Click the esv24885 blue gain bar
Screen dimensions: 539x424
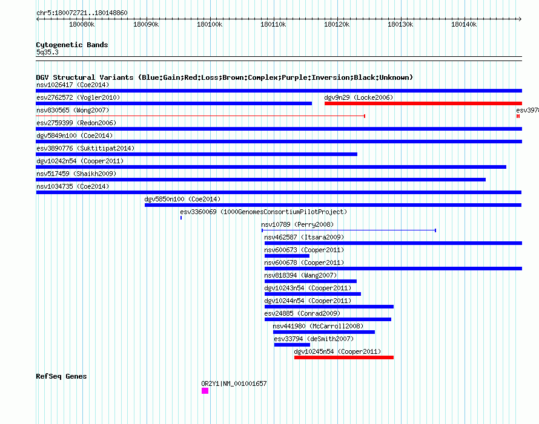tap(328, 319)
